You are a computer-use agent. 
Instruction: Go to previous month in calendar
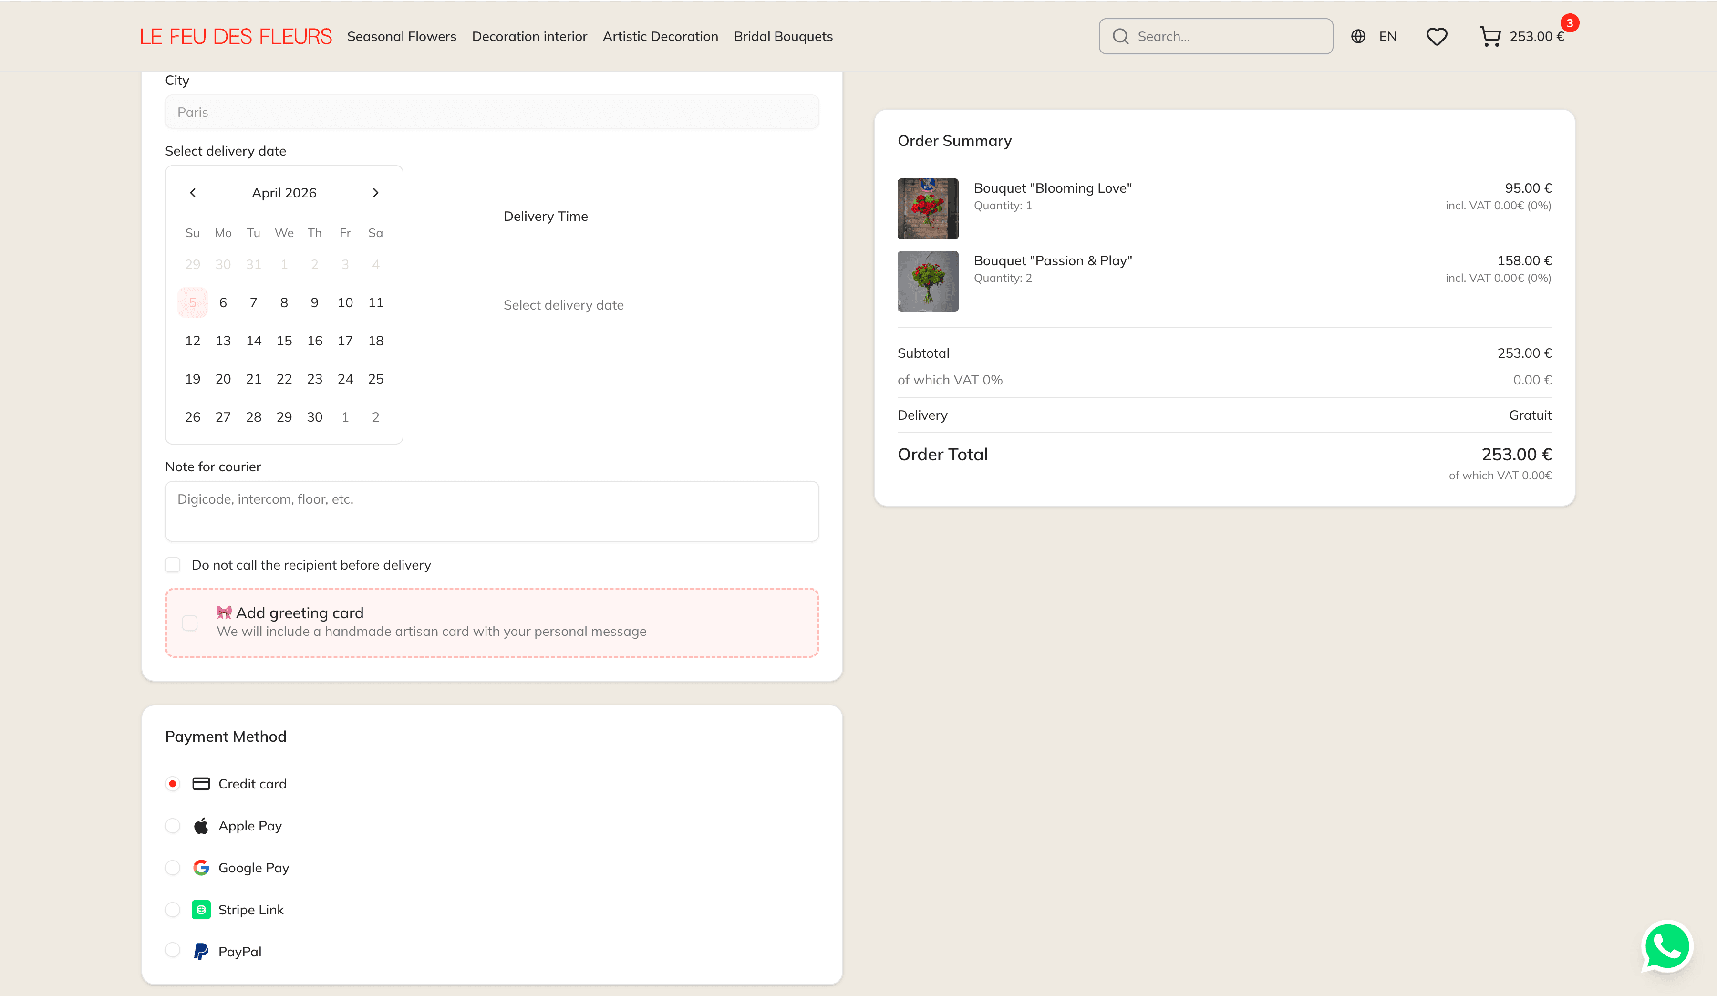tap(193, 193)
